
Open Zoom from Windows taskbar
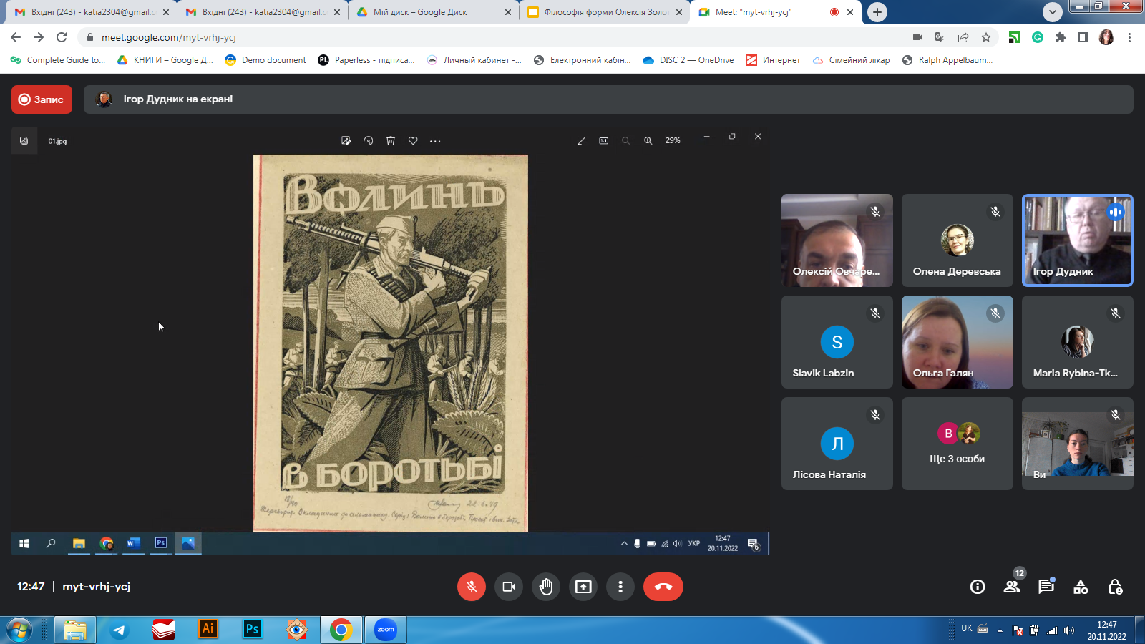(386, 630)
